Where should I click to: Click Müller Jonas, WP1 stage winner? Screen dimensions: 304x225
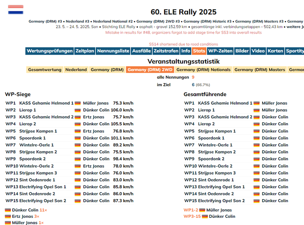(96, 103)
